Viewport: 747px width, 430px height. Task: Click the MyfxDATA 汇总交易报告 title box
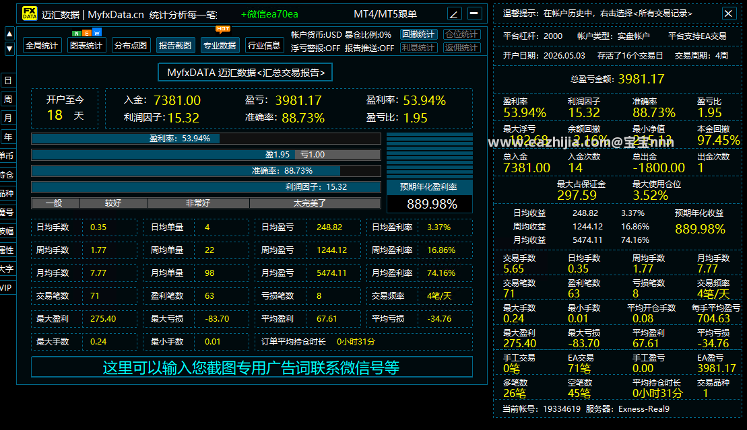coord(245,73)
